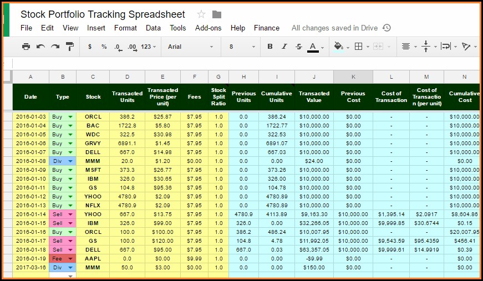Open text wrapping options

446,47
